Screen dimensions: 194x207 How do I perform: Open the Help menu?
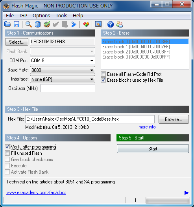(x=78, y=16)
